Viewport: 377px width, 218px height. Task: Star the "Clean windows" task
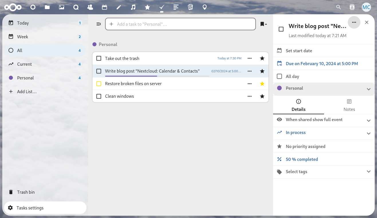[262, 96]
